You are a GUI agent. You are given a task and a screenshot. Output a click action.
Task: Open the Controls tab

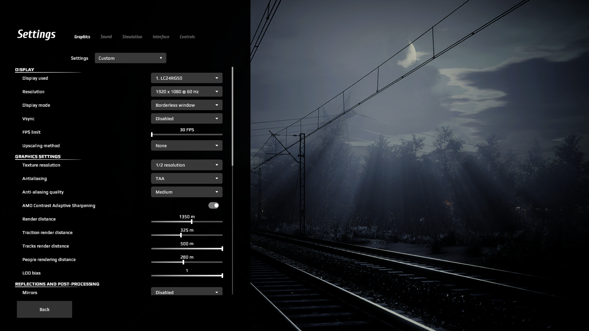pos(187,37)
